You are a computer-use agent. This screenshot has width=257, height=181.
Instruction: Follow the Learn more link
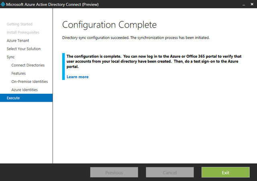78,77
